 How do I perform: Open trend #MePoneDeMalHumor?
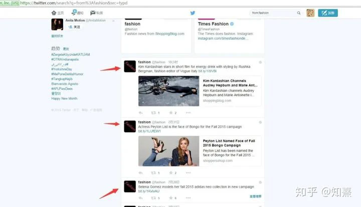(x=67, y=74)
